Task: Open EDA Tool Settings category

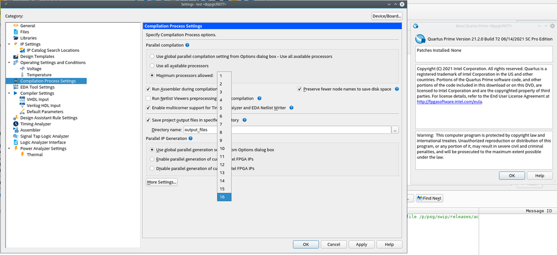Action: click(37, 87)
